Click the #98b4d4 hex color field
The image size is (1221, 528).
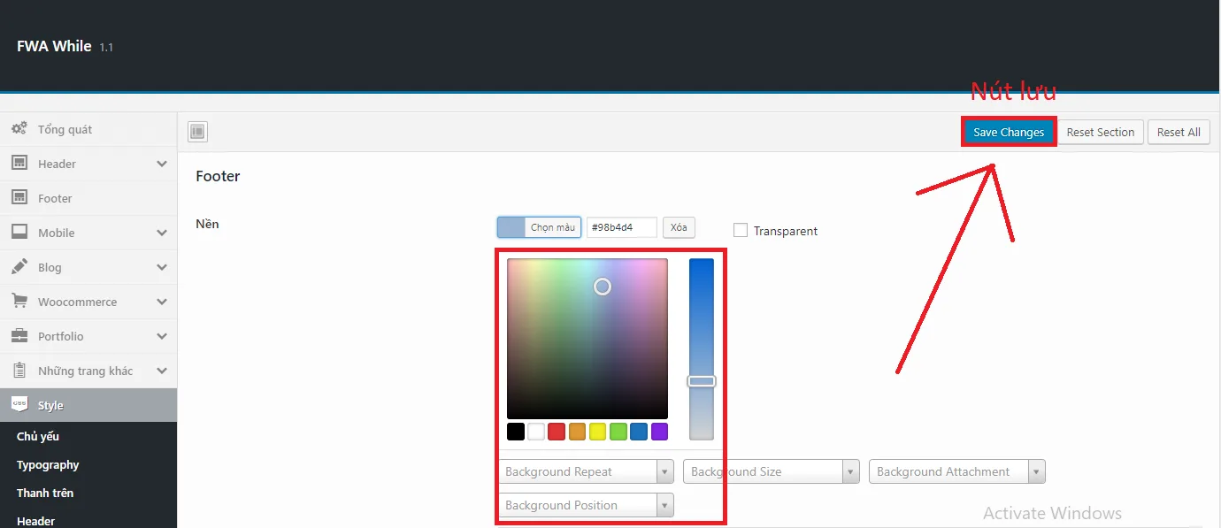(622, 227)
